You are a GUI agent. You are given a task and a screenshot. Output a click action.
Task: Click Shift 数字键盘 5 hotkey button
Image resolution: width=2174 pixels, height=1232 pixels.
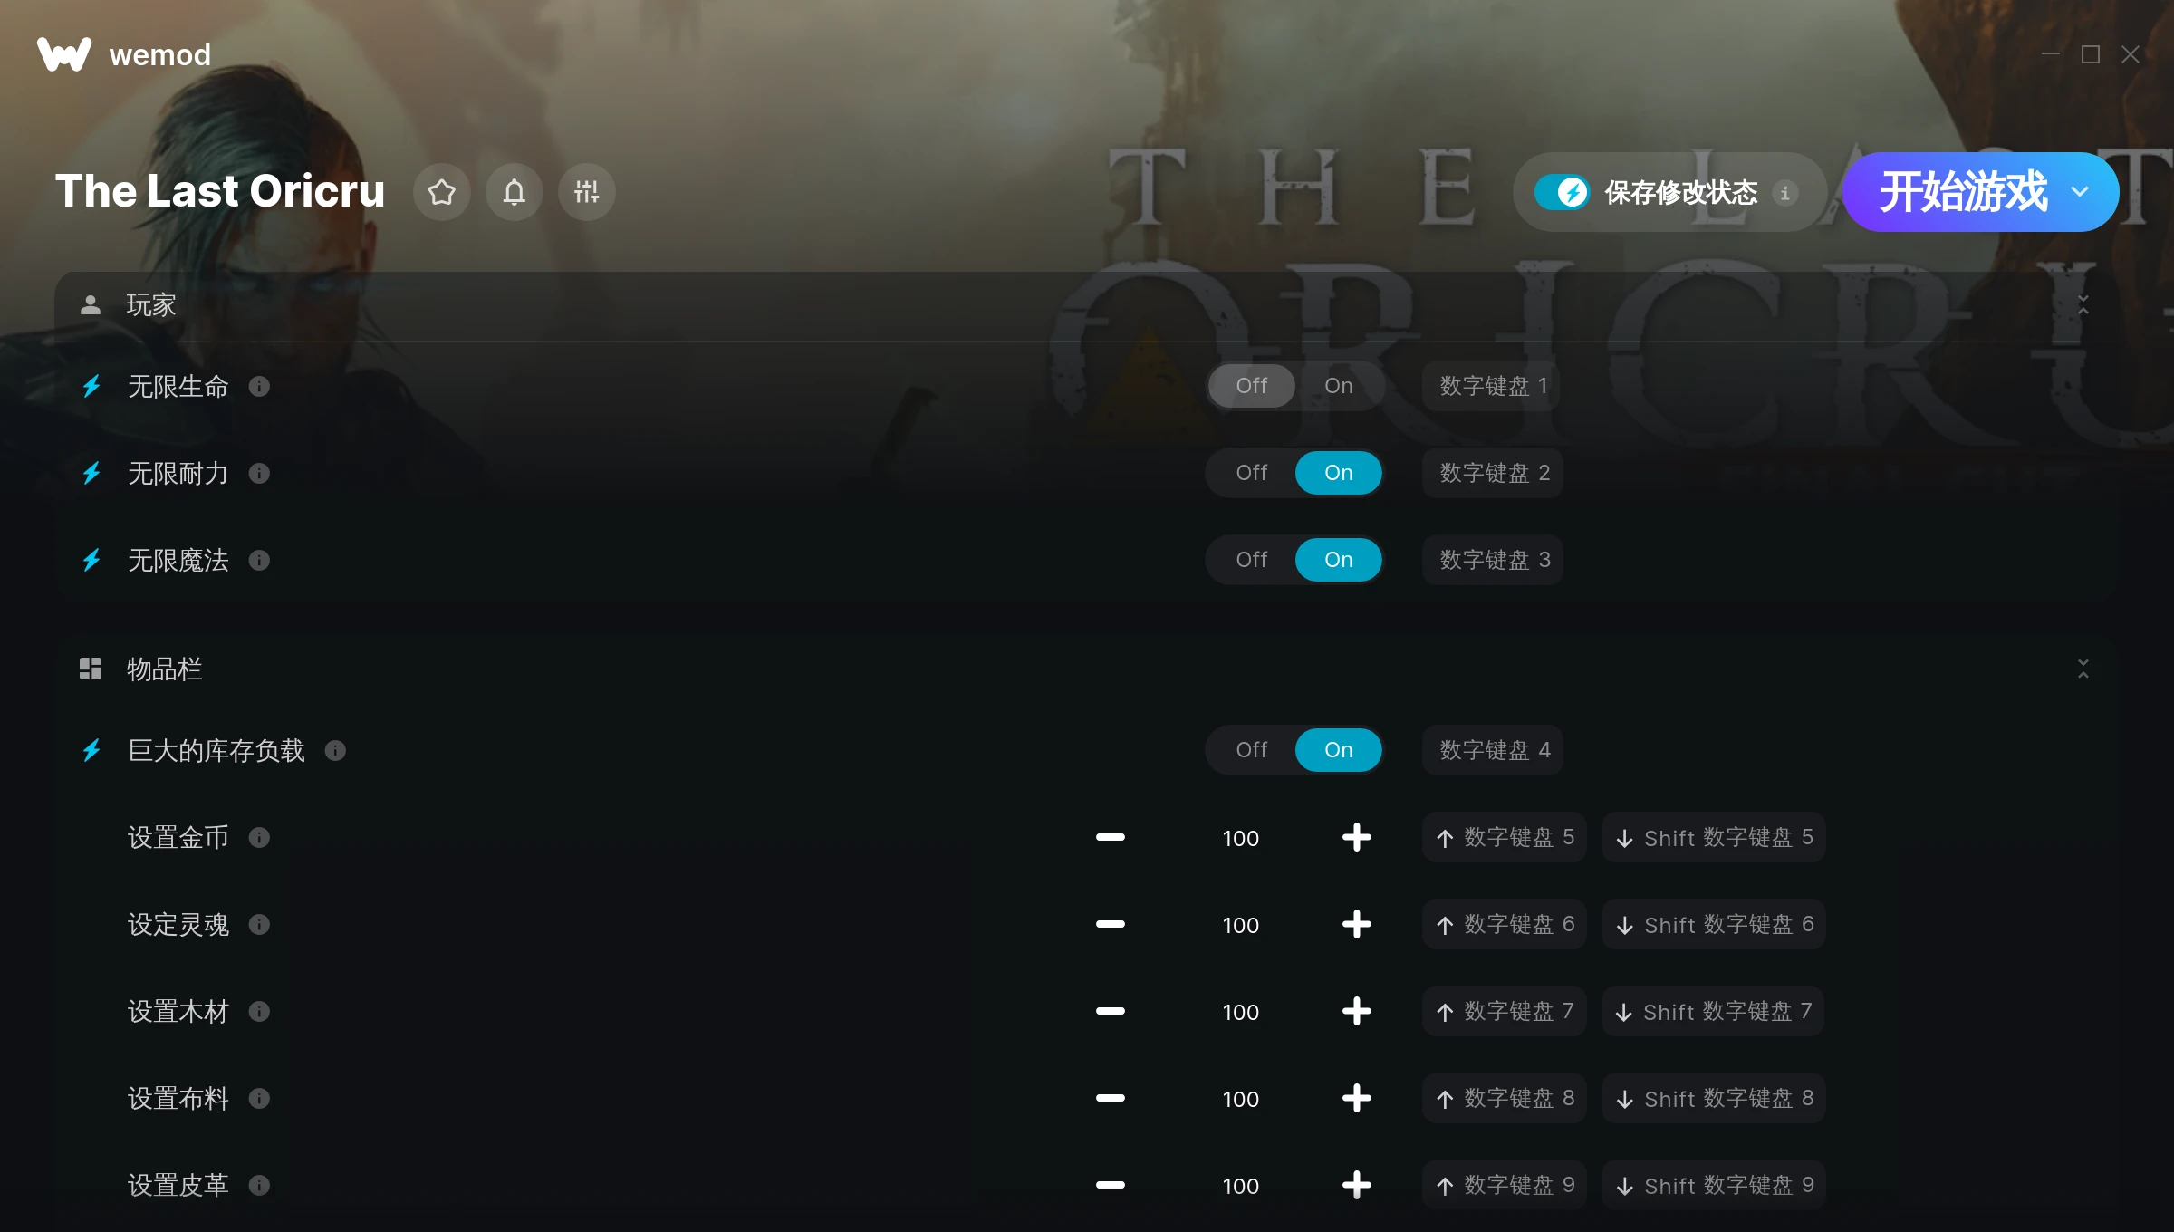coord(1714,838)
